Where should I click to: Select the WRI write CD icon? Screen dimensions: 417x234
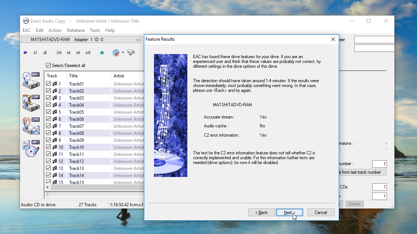coord(31,147)
